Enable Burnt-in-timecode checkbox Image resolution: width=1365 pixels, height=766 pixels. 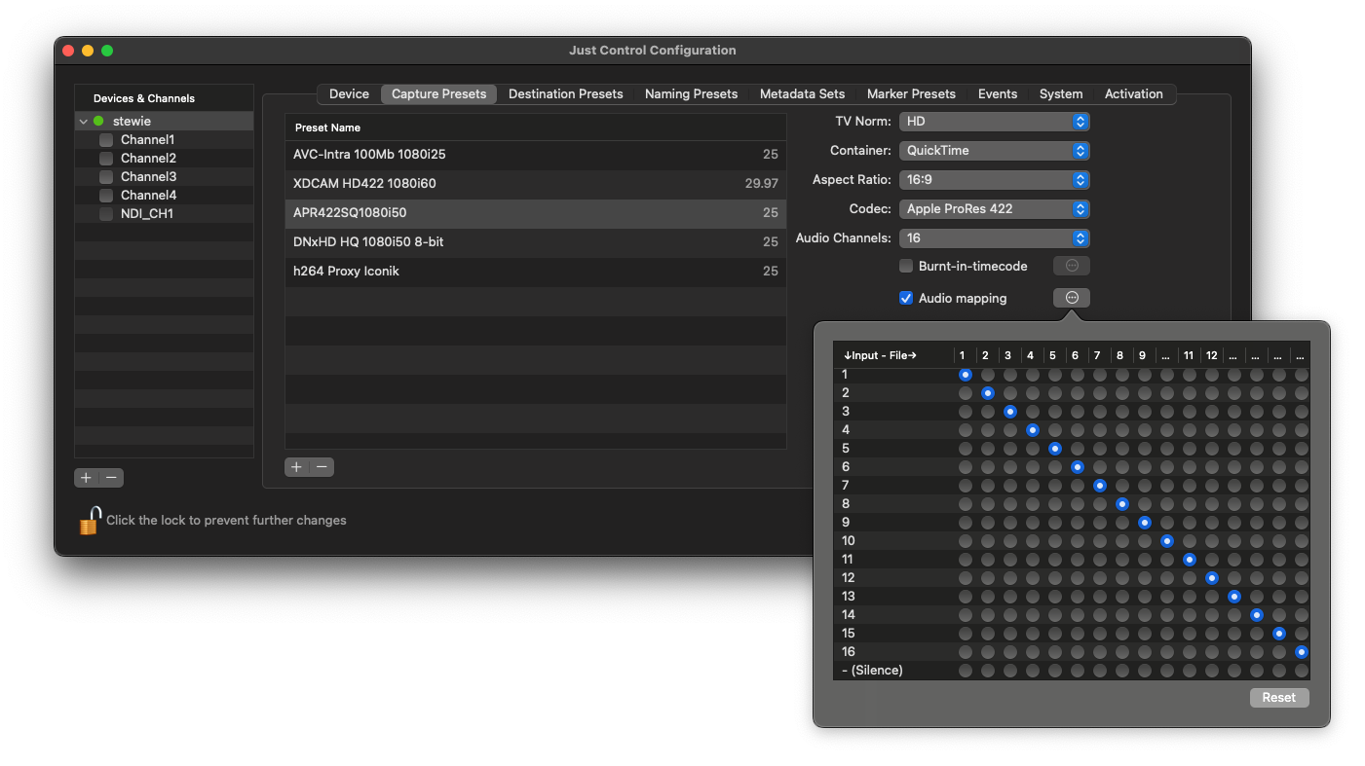906,266
